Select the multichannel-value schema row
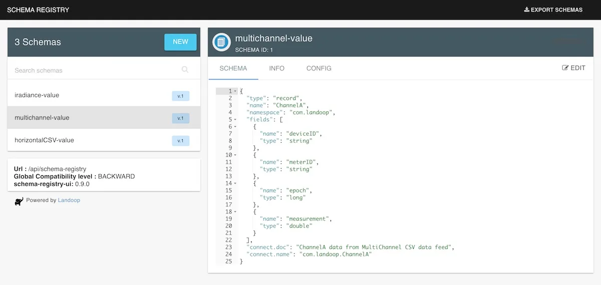This screenshot has width=601, height=285. tap(104, 118)
